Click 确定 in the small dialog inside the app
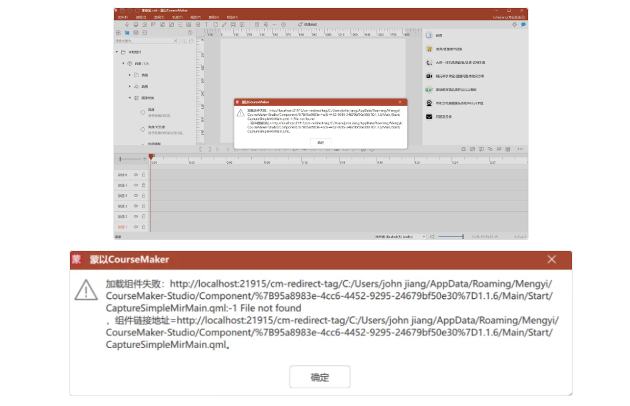The height and width of the screenshot is (406, 630). pyautogui.click(x=320, y=142)
